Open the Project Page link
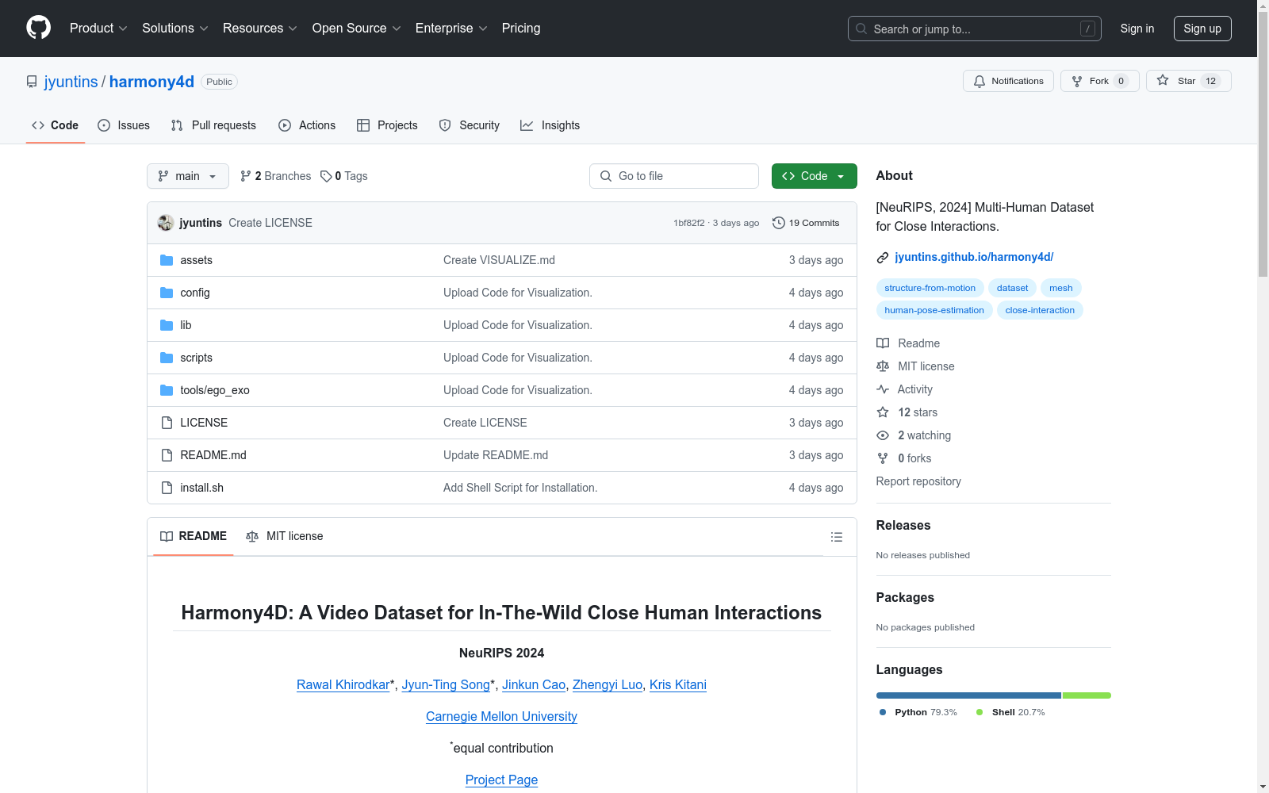The width and height of the screenshot is (1269, 793). (x=501, y=780)
